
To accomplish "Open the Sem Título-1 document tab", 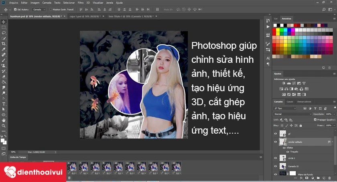I will (131, 16).
